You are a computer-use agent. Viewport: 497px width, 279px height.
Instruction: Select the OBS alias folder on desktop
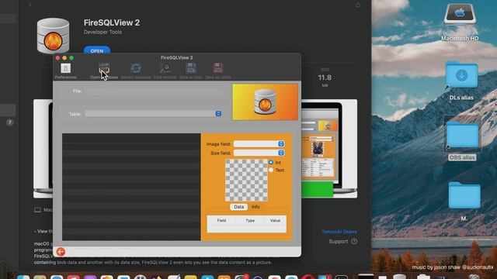tap(462, 135)
